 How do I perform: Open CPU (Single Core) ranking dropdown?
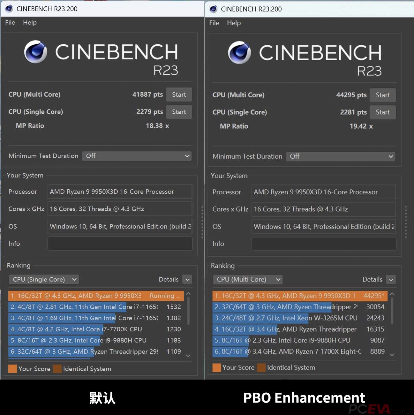pos(44,279)
